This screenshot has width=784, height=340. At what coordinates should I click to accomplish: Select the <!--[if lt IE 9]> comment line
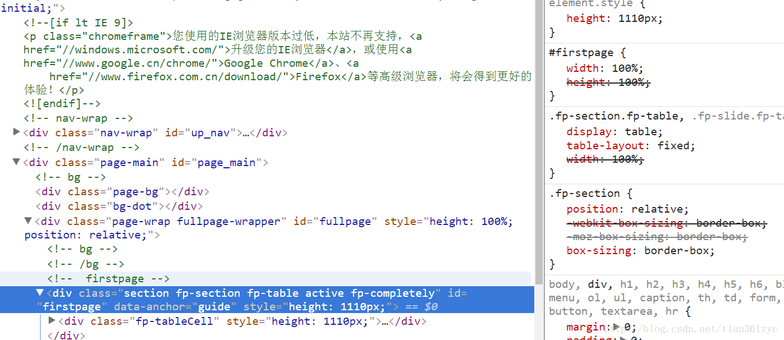pos(79,22)
